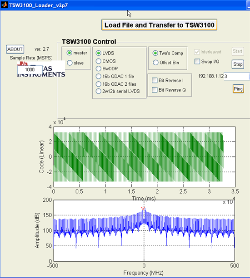The width and height of the screenshot is (250, 278).
Task: Click the ver. 2.7 label
Action: 42,49
